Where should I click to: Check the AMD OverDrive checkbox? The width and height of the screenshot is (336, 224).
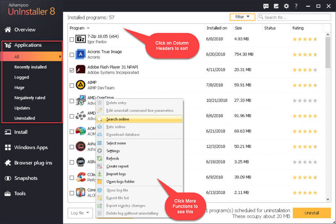72,101
